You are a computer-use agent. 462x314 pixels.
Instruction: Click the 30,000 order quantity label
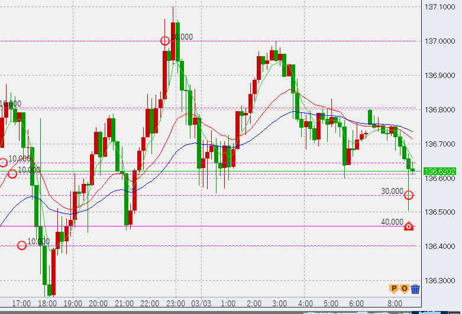pos(392,192)
